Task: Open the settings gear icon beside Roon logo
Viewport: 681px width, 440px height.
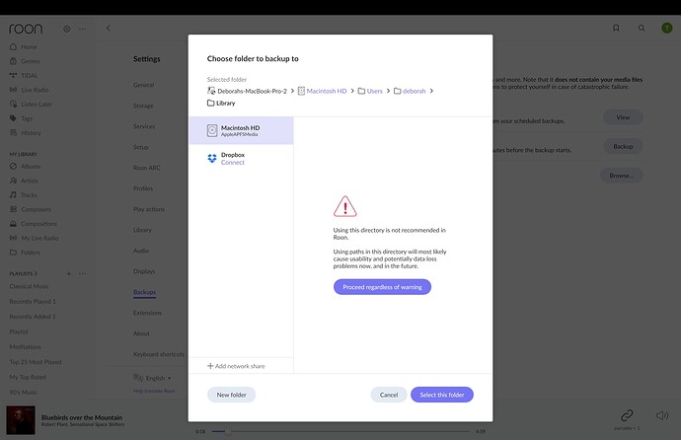Action: tap(66, 29)
